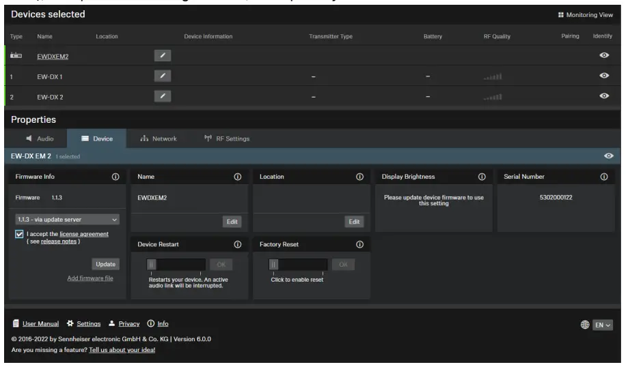Screen dimensions: 630x369
Task: Open the Network tab
Action: pos(159,138)
